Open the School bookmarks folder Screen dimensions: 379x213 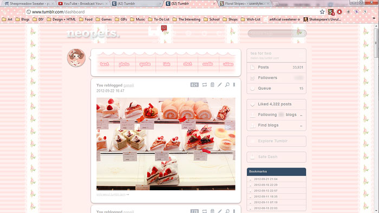point(212,19)
